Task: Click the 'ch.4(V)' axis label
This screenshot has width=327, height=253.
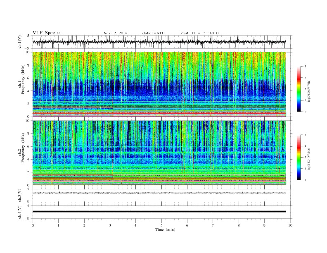Action: (x=20, y=212)
